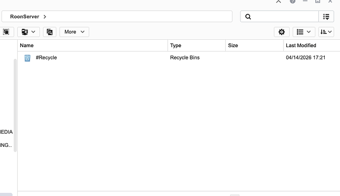
Task: Click the left sidebar vertical scrollbar
Action: [15, 105]
